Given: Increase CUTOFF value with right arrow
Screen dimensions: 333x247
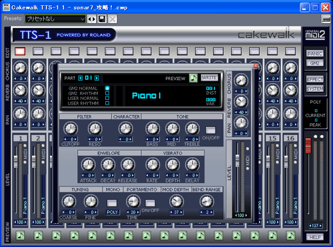Looking at the screenshot, I should click(76, 139).
